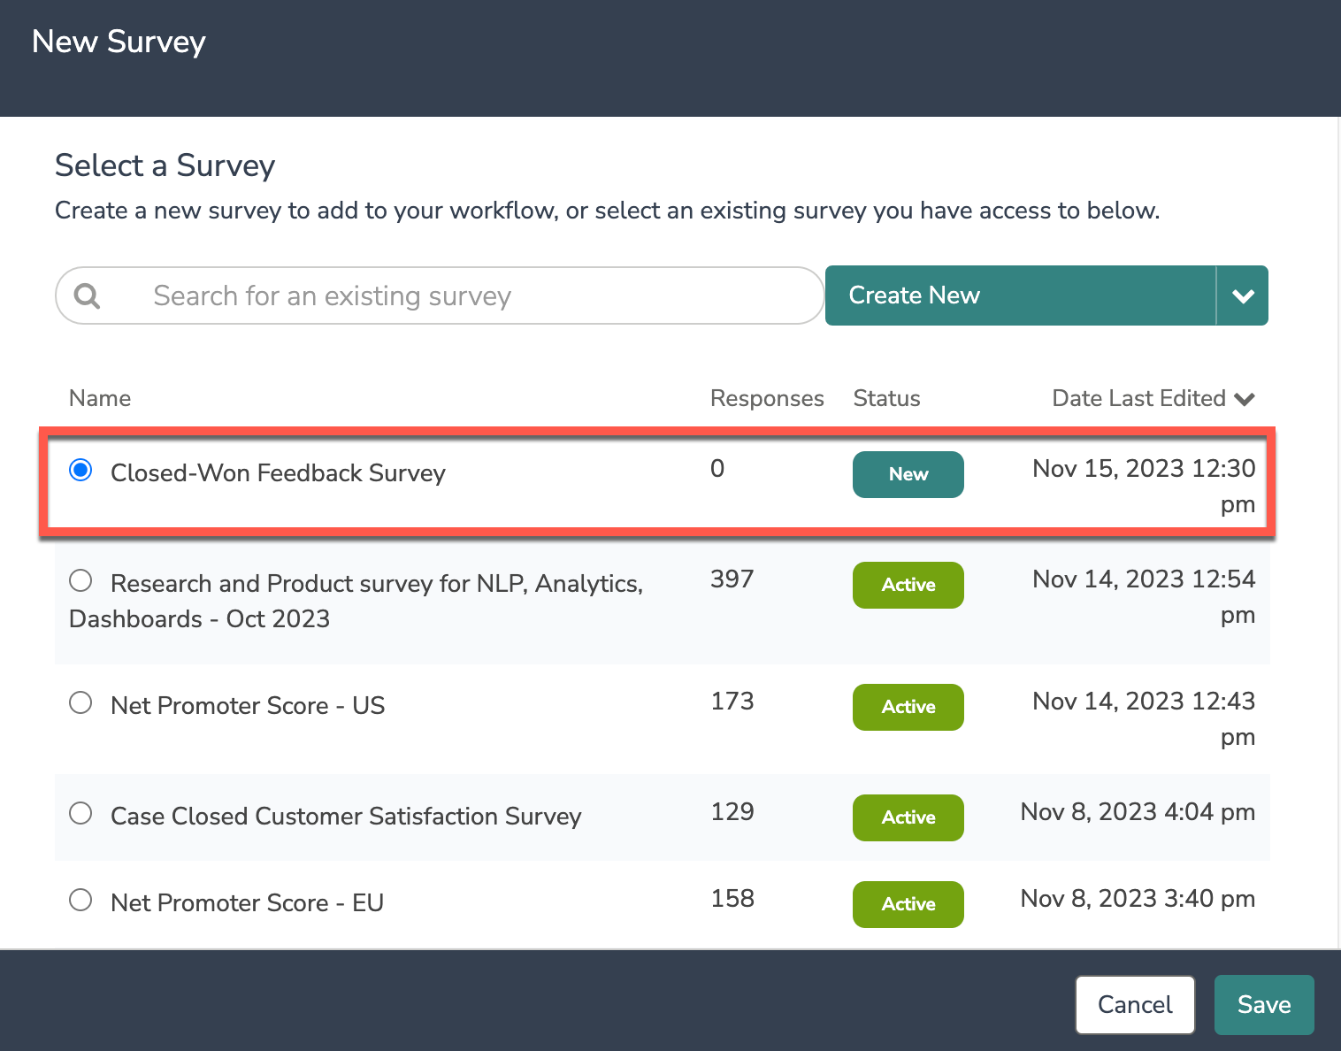Image resolution: width=1341 pixels, height=1051 pixels.
Task: Sort by the Status column header
Action: 886,399
